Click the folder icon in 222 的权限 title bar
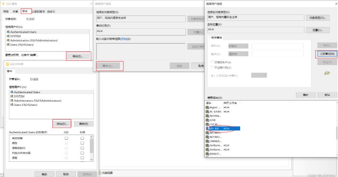The width and height of the screenshot is (338, 177). [7, 64]
